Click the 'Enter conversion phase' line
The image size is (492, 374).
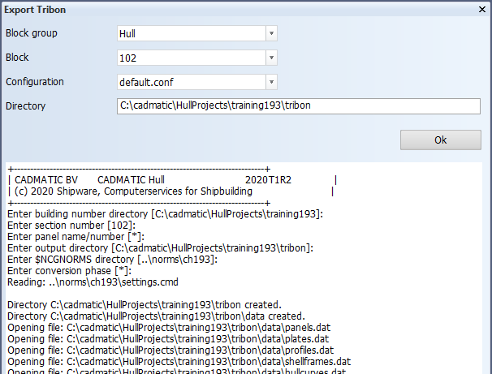69,271
